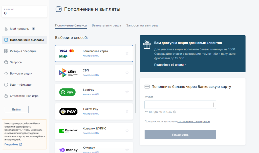Click the info icon next to amount limits

(x=175, y=112)
